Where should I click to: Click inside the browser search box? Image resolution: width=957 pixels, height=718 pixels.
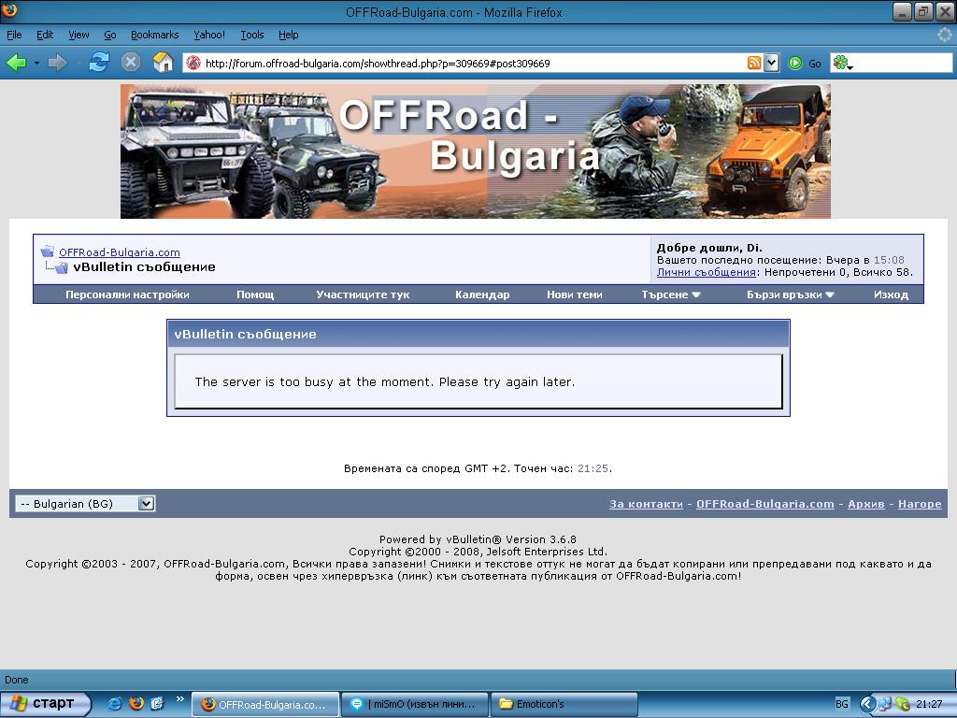tap(902, 63)
